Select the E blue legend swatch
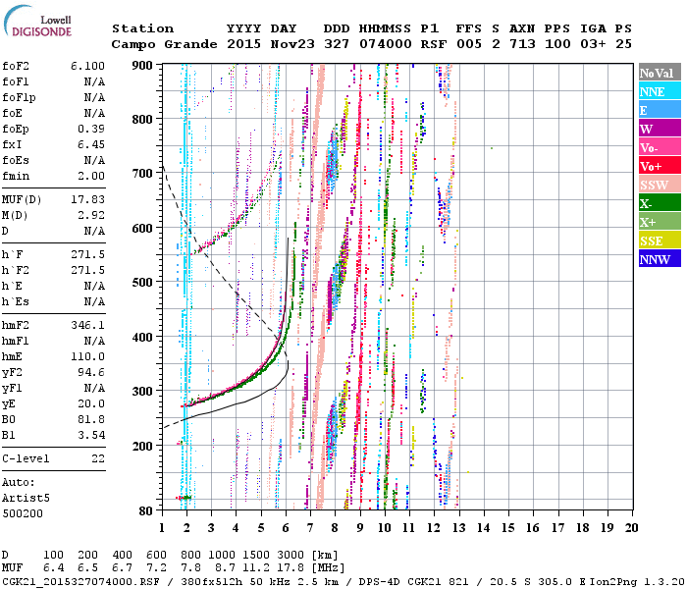The width and height of the screenshot is (687, 589). (660, 110)
